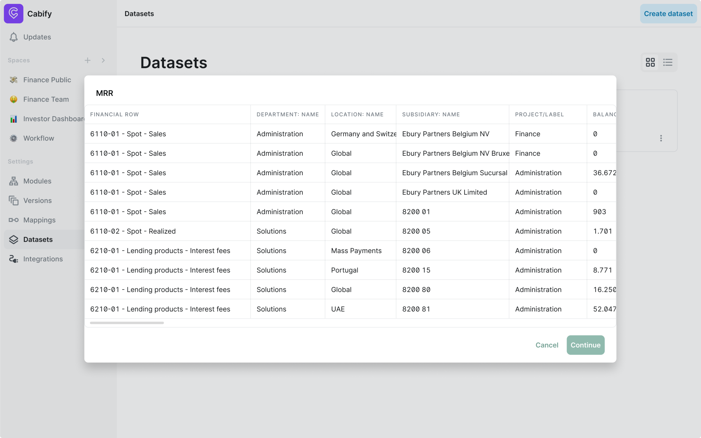
Task: Click the Mappings connector icon
Action: pos(14,220)
